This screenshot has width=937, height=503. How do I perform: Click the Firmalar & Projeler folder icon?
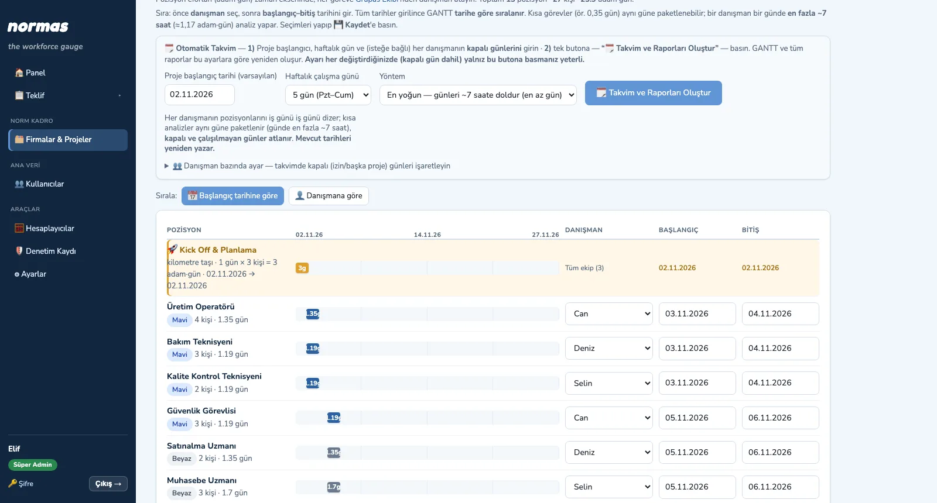pyautogui.click(x=19, y=139)
